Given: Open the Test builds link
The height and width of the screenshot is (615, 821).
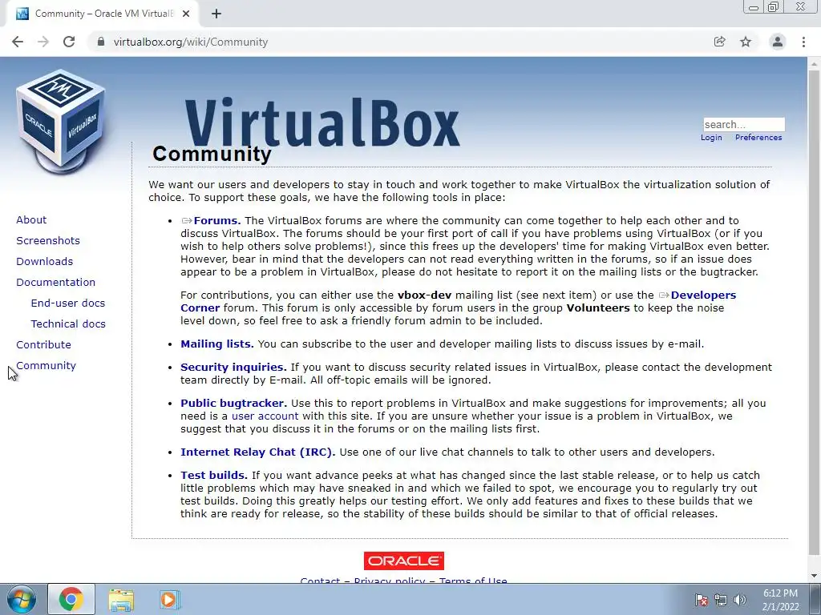Looking at the screenshot, I should [213, 476].
